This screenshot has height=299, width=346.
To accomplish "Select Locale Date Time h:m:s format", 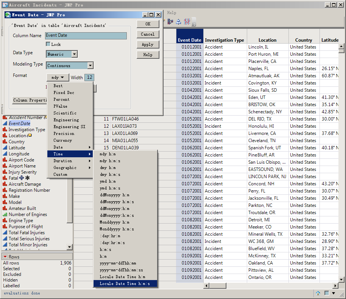I will coord(125,283).
